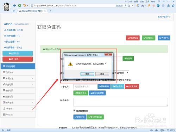This screenshot has height=132, width=176.
Task: Click the 取消 button in the alert dialog
Action: point(102,74)
